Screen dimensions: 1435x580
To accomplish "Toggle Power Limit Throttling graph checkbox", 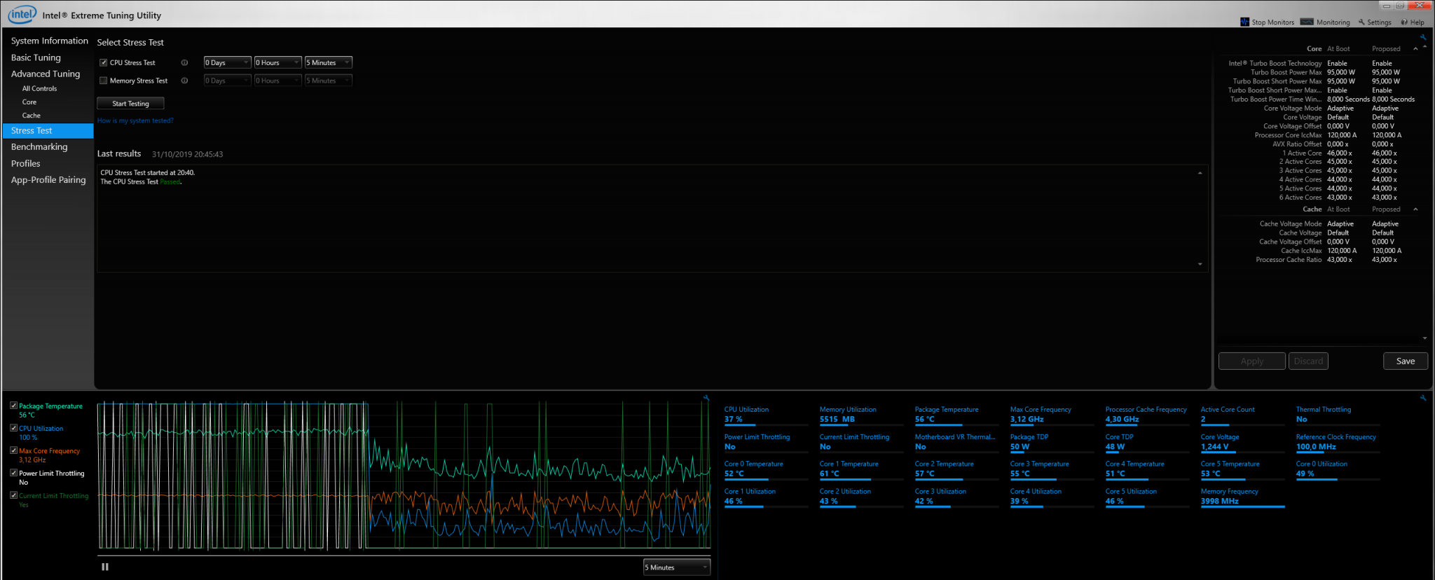I will [x=13, y=473].
